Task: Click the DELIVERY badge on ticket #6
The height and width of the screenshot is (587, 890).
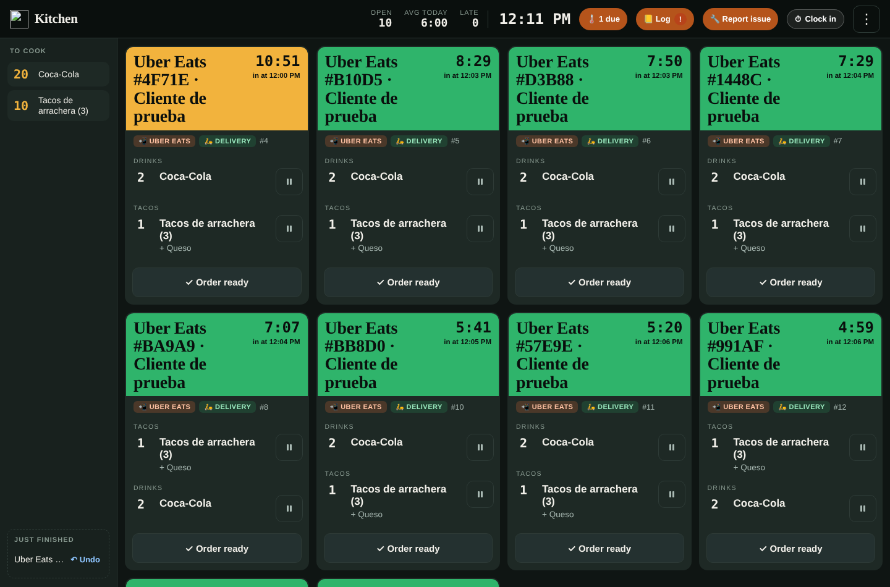Action: pyautogui.click(x=610, y=141)
